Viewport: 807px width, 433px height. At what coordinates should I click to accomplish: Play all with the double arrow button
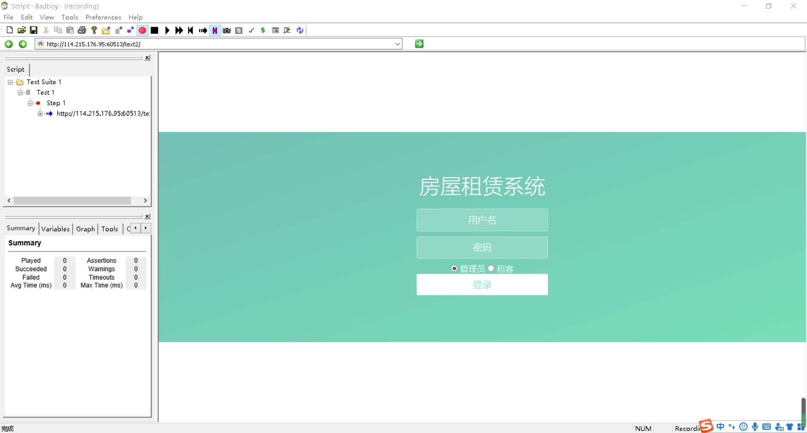pyautogui.click(x=179, y=30)
